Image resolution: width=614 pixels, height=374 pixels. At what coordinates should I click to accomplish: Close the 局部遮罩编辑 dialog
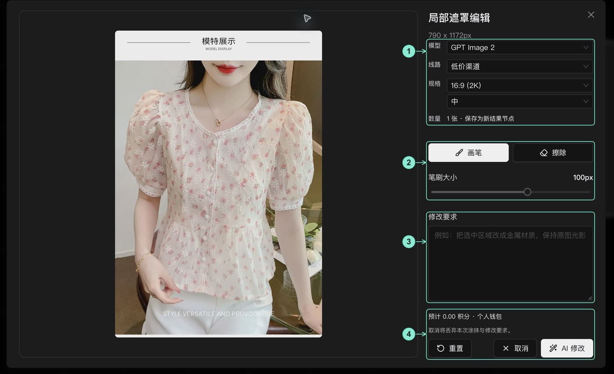tap(591, 15)
